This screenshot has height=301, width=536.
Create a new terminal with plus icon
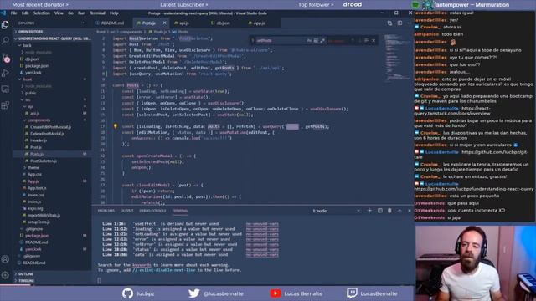(369, 211)
